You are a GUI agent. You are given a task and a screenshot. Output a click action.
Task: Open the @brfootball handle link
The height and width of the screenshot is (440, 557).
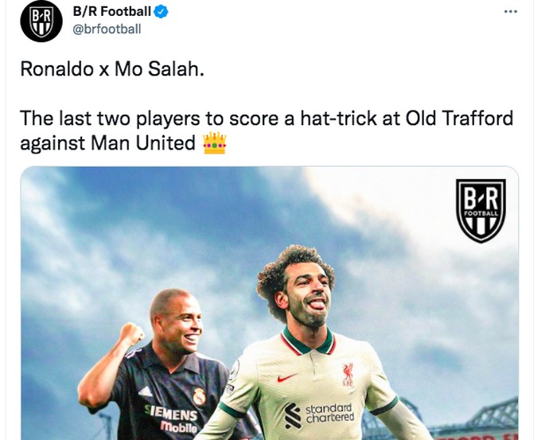pyautogui.click(x=107, y=29)
